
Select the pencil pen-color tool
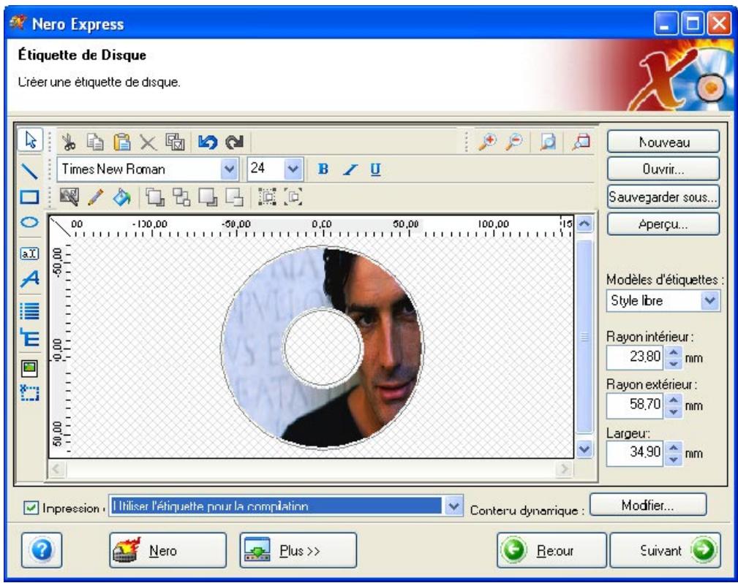(96, 197)
